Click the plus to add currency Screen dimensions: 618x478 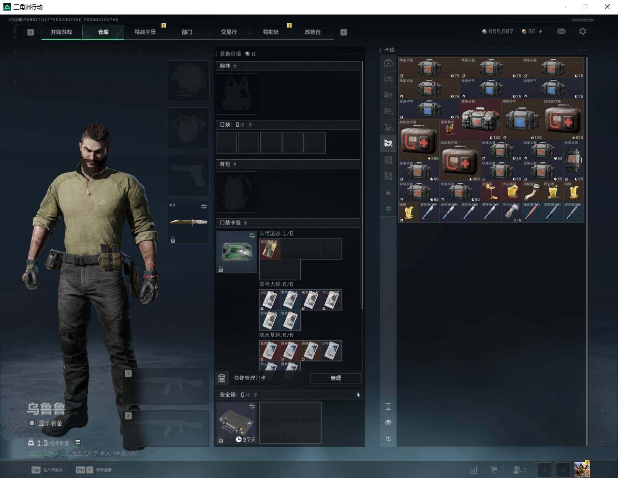tap(540, 31)
